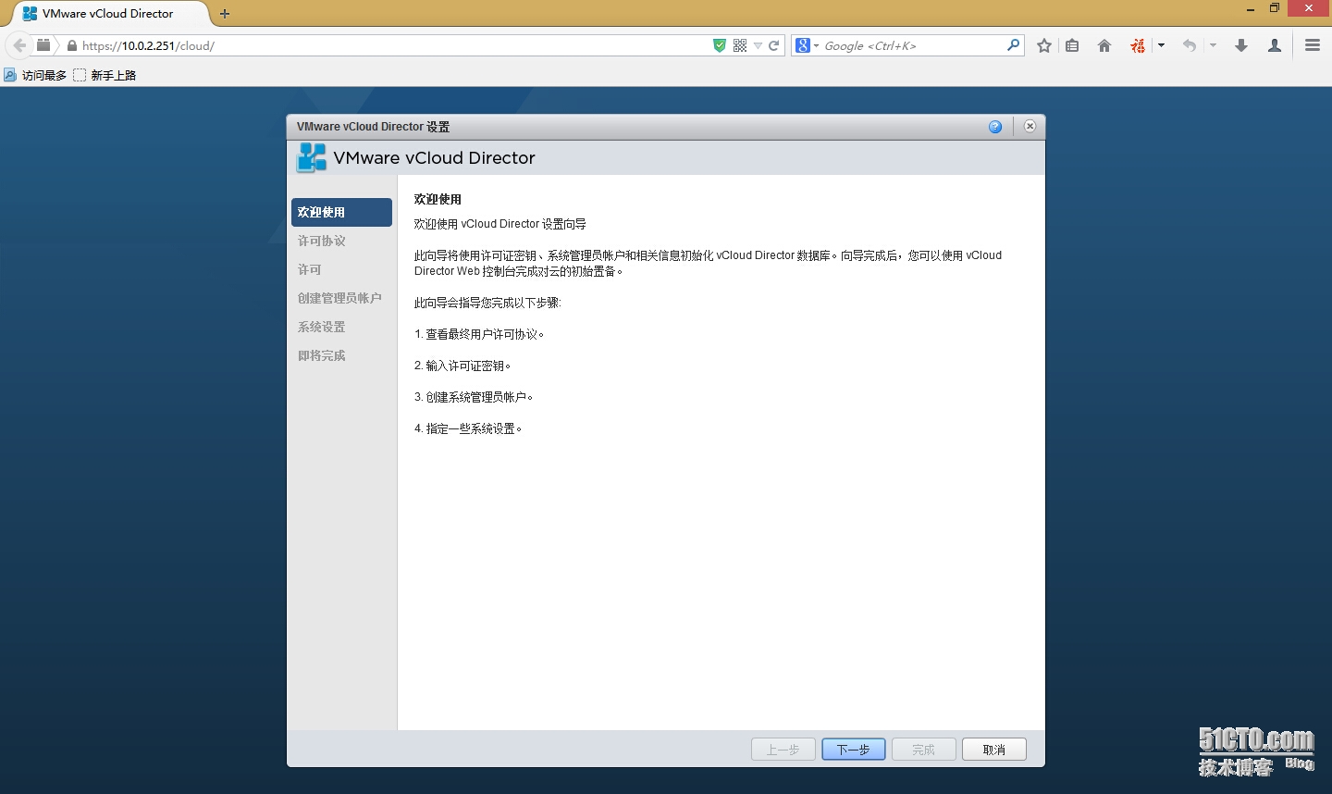Open the dropdown arrow beside the undo icon
Screen dimensions: 1332x794
click(1213, 45)
